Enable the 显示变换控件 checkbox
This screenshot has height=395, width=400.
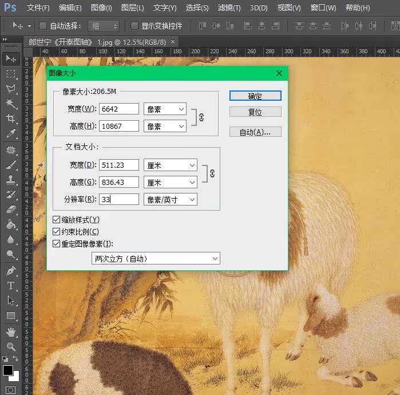point(134,26)
